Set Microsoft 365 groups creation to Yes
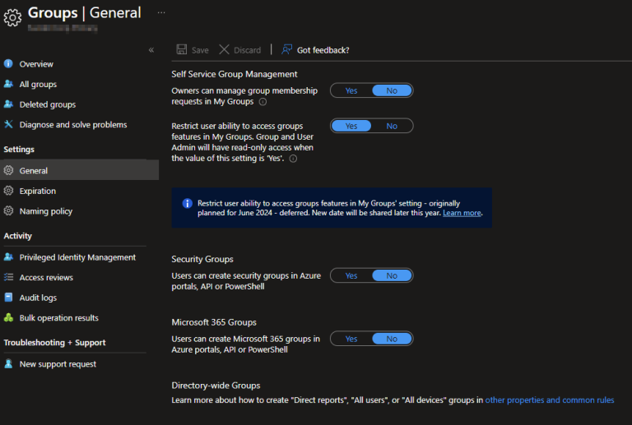 (351, 339)
